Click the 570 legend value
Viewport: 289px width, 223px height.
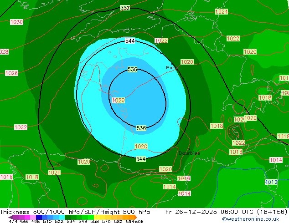pyautogui.click(x=106, y=221)
